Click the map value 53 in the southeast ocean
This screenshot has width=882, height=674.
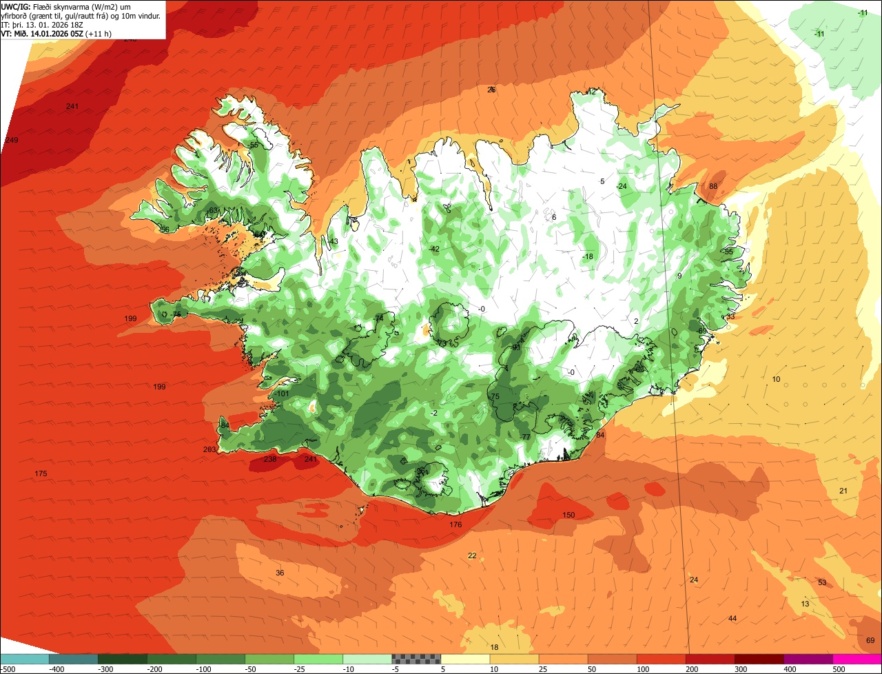point(822,583)
